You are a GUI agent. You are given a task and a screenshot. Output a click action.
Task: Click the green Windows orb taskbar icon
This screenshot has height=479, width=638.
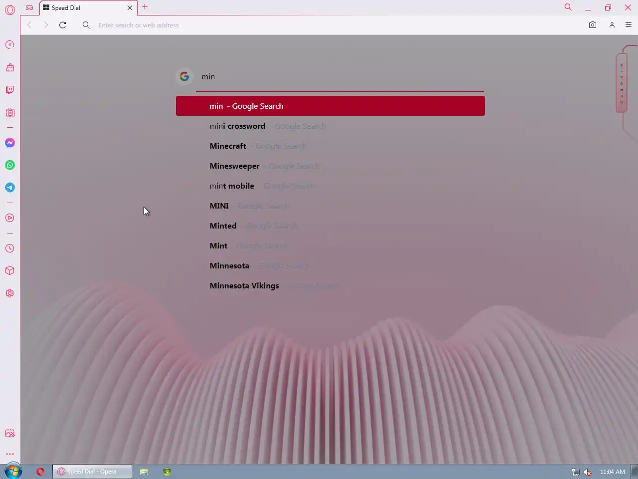[x=167, y=472]
